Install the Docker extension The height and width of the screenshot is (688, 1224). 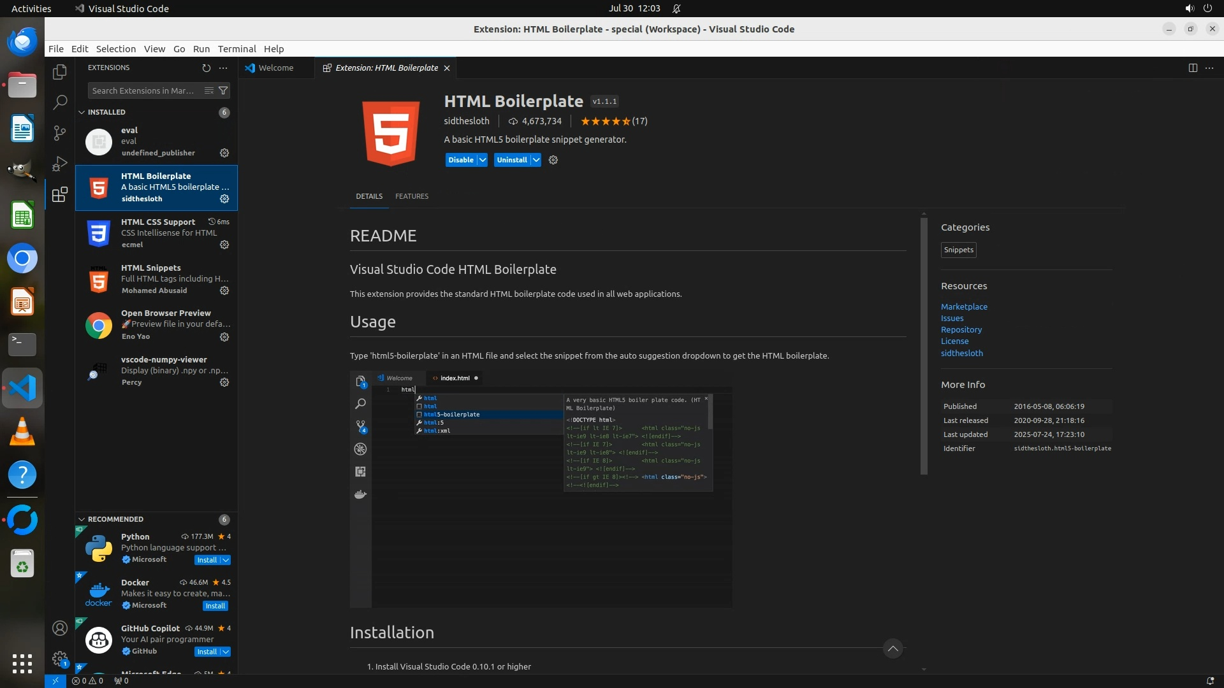coord(215,606)
